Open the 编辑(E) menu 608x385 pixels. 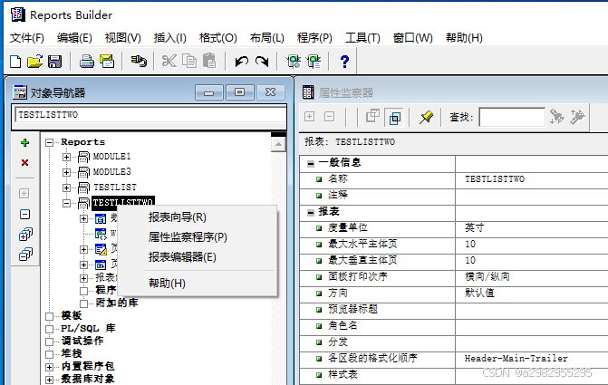74,38
